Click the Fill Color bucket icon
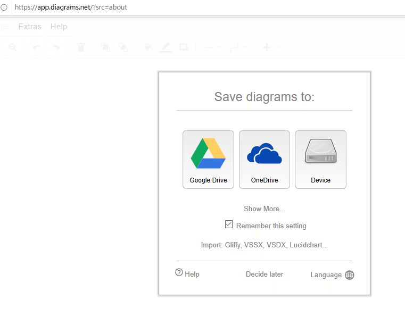 pos(148,47)
